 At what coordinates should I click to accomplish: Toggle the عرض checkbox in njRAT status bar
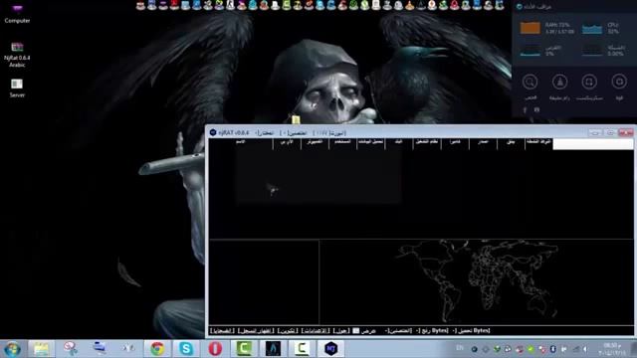[356, 331]
